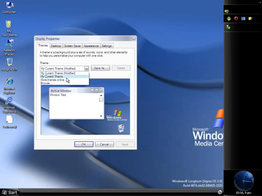Click the analog clock in the sidebar
262x196 pixels.
[244, 181]
